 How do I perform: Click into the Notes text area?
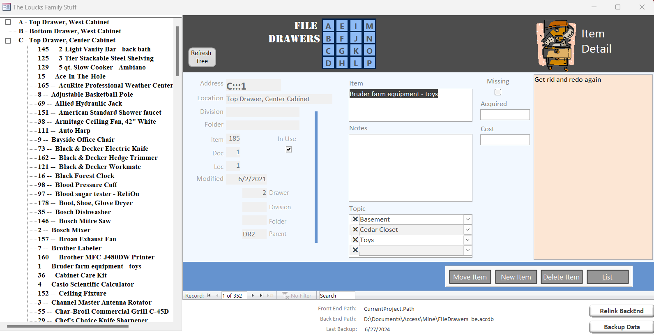pos(410,168)
